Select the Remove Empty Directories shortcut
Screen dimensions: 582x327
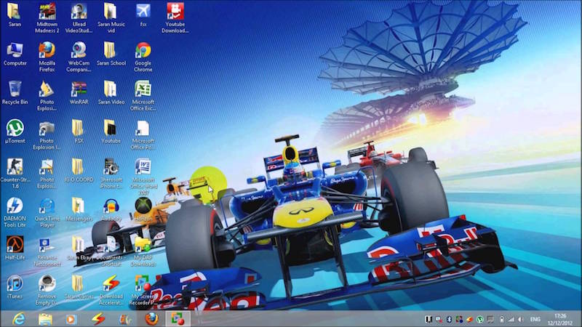[47, 290]
